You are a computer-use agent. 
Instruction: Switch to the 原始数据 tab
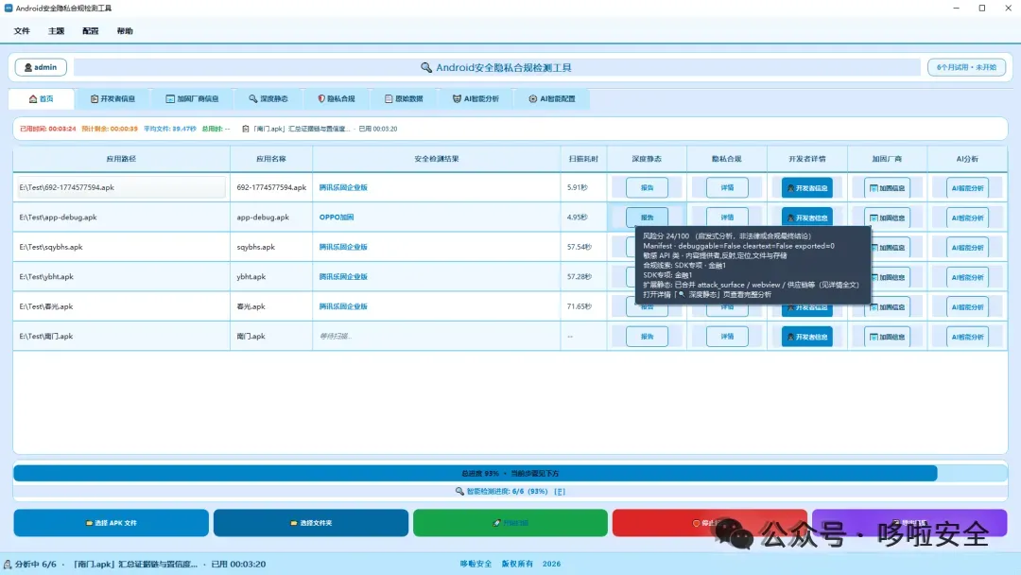[x=404, y=98]
